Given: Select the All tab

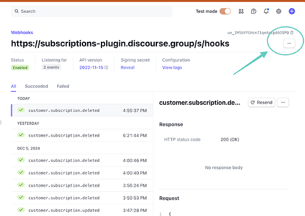Looking at the screenshot, I should 14,87.
